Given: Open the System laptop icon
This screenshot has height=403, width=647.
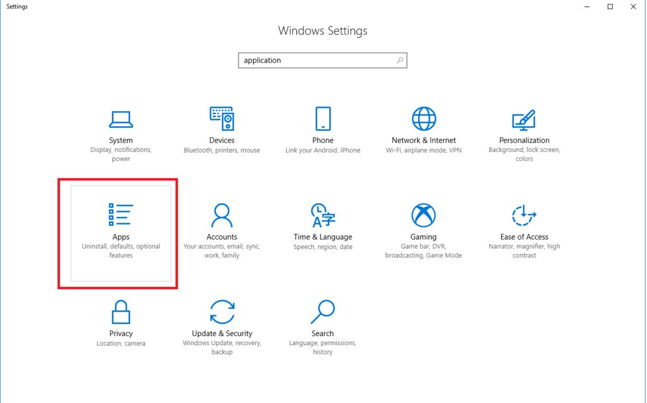Looking at the screenshot, I should click(x=121, y=119).
